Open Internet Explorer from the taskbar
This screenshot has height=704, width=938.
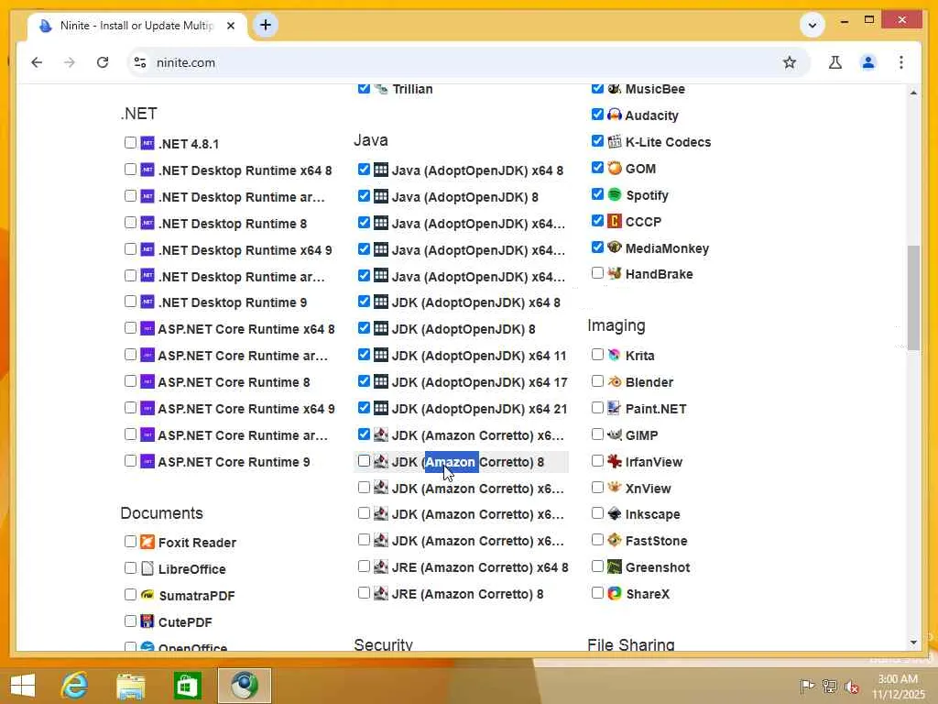[x=75, y=685]
